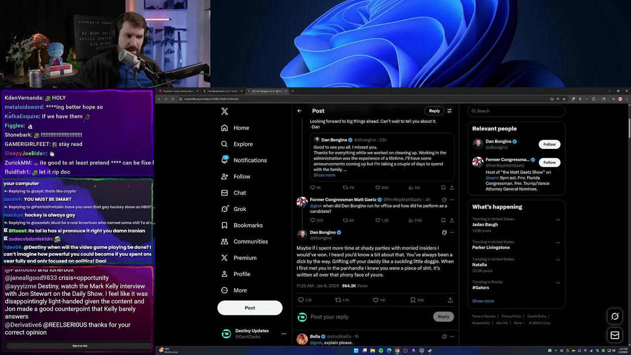The height and width of the screenshot is (355, 631).
Task: View Matt Gaetz tweet views 211K
Action: 415,220
